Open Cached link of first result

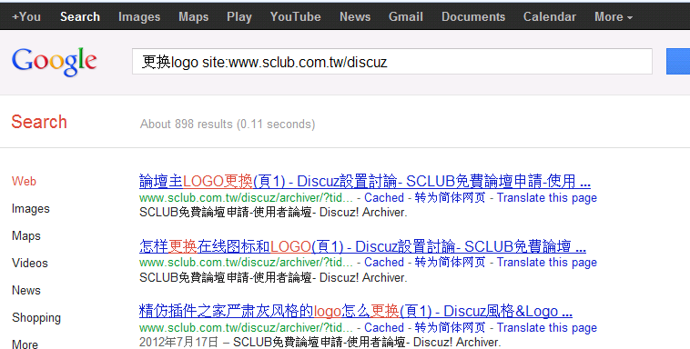(x=384, y=198)
